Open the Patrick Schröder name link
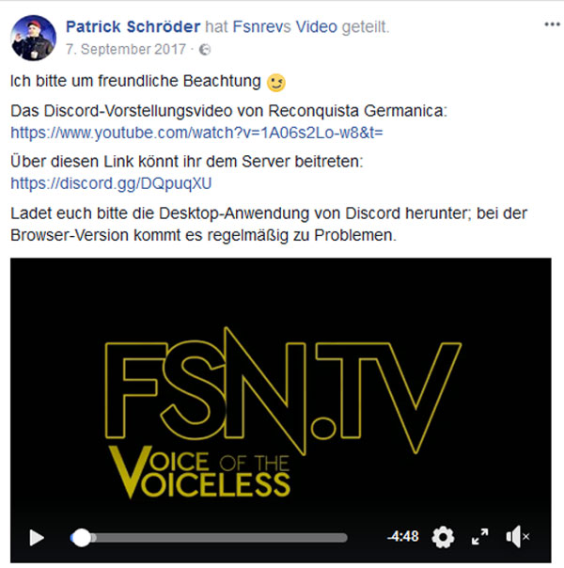 133,27
